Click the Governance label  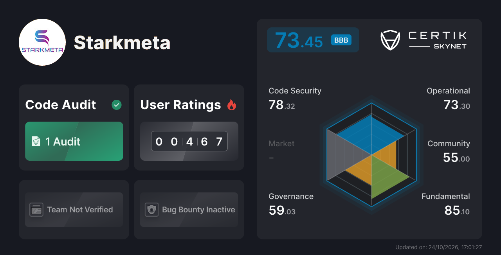291,196
